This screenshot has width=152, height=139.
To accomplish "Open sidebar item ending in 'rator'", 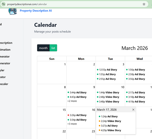I will tap(3, 77).
